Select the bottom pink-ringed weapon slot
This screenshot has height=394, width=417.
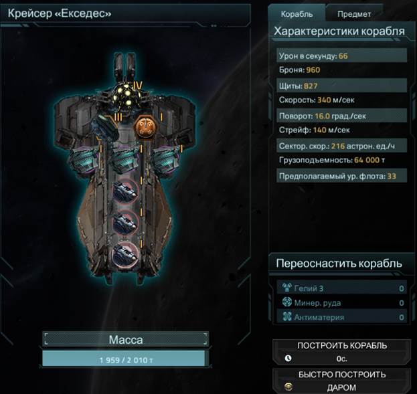point(124,254)
